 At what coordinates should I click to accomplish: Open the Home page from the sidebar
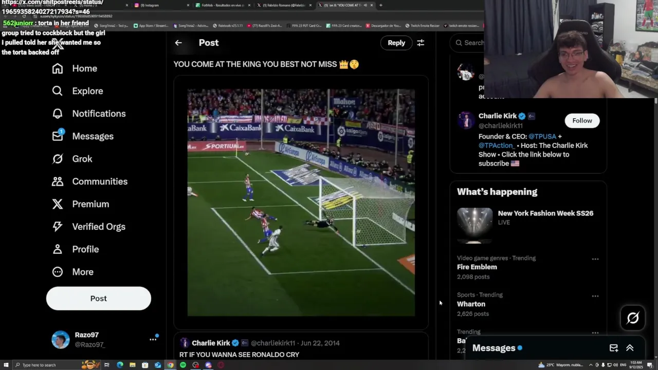click(75, 68)
